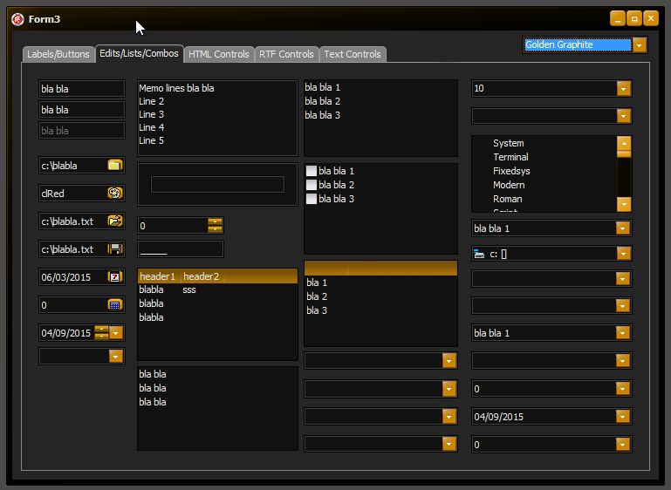
Task: Click the floppy save icon in second c:\blabla.txt field
Action: coord(114,248)
